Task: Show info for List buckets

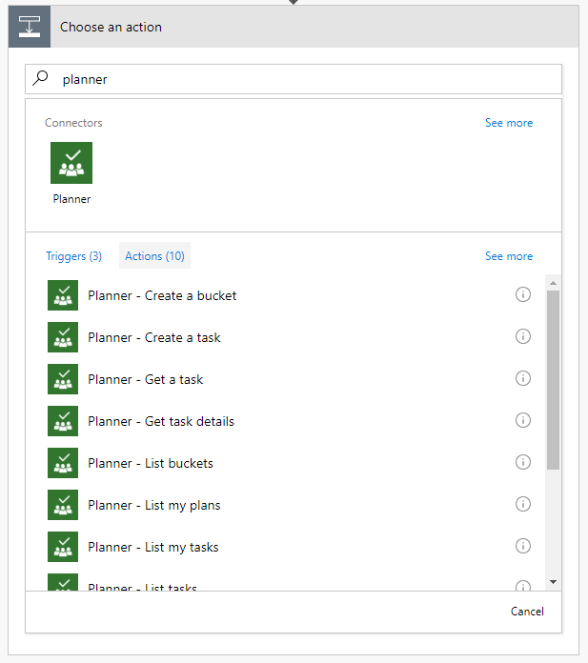Action: coord(523,462)
